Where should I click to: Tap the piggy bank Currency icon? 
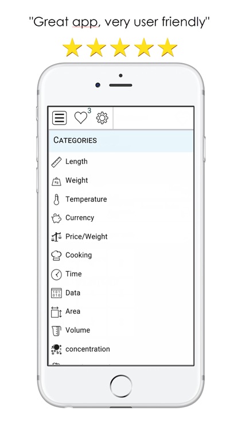tap(57, 218)
